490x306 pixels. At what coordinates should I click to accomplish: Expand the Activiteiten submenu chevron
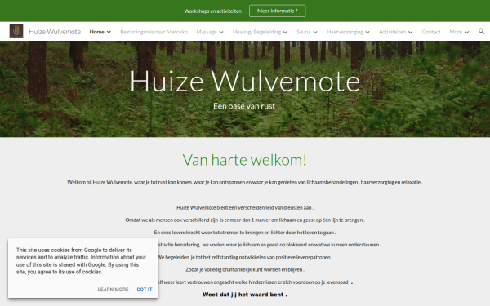(x=410, y=32)
